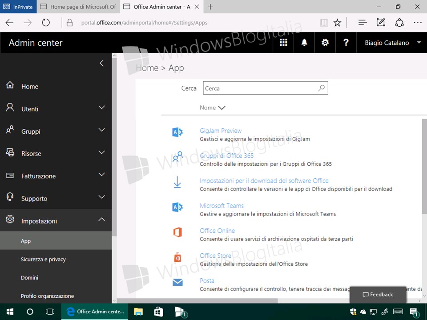Open Domini in the sidebar
Screen dimensions: 427x320
click(56, 277)
